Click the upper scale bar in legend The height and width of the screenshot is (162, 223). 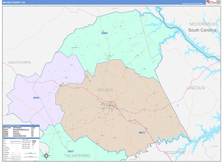[x=30, y=153]
